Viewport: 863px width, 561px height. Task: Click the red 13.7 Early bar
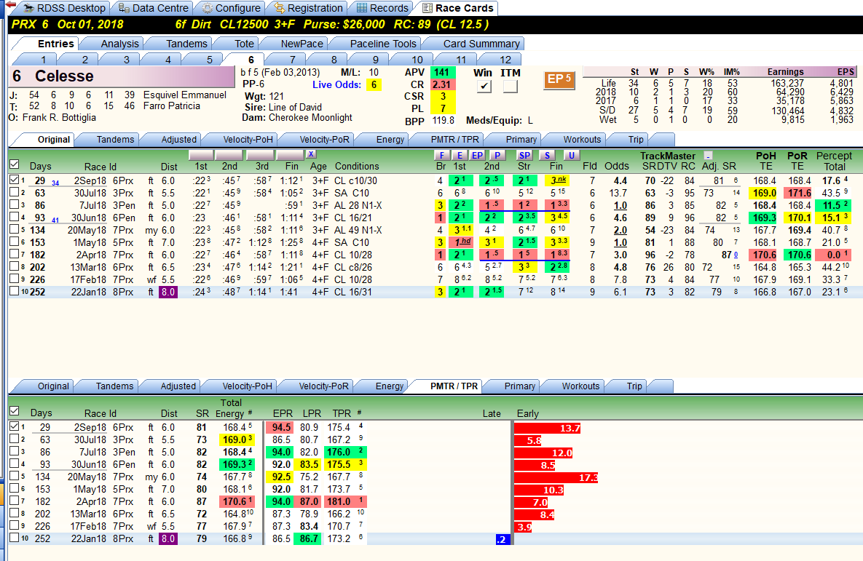[548, 428]
